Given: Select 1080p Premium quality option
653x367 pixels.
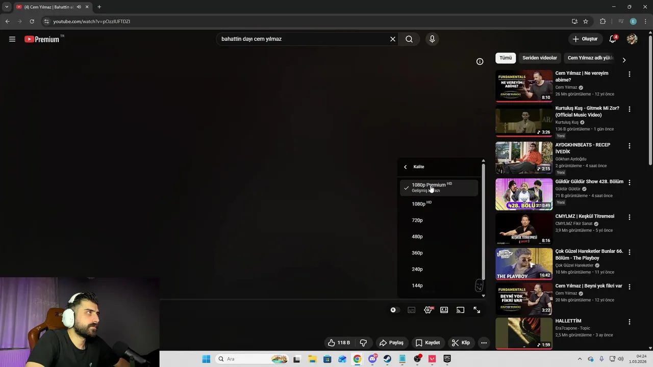Looking at the screenshot, I should tap(439, 187).
